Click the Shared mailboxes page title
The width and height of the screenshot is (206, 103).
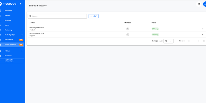[38, 6]
